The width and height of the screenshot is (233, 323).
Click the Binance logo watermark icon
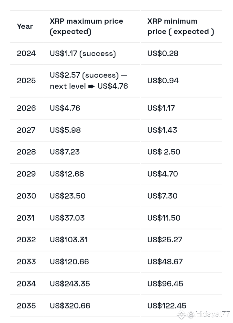[x=181, y=315]
